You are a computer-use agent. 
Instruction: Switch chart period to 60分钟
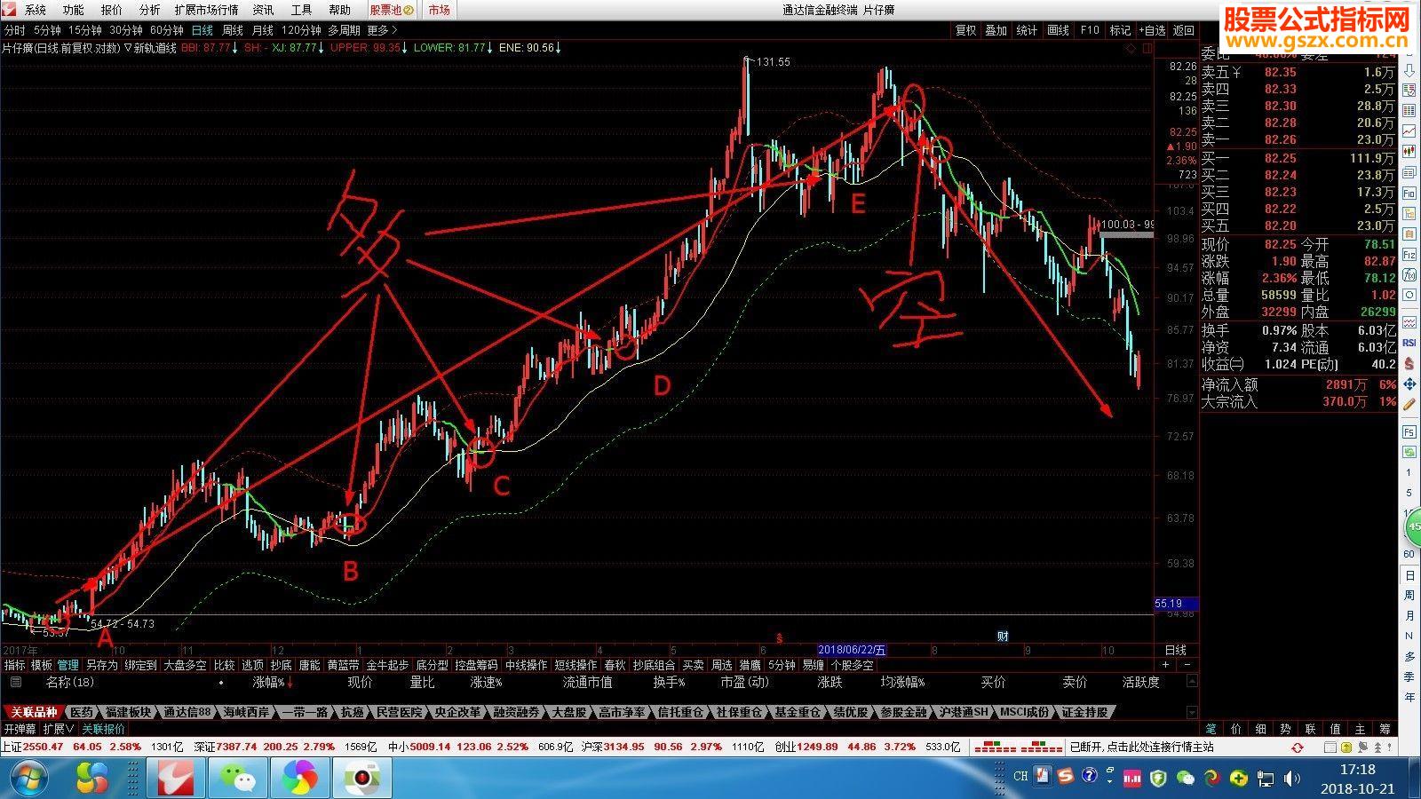click(167, 30)
